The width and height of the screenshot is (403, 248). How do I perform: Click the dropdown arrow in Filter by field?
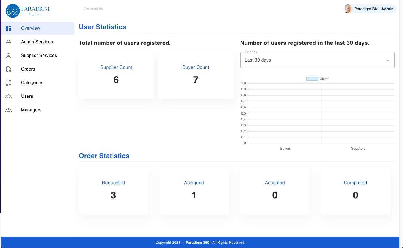click(x=388, y=60)
